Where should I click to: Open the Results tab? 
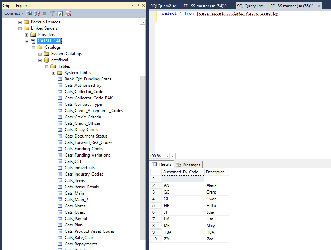pyautogui.click(x=162, y=164)
